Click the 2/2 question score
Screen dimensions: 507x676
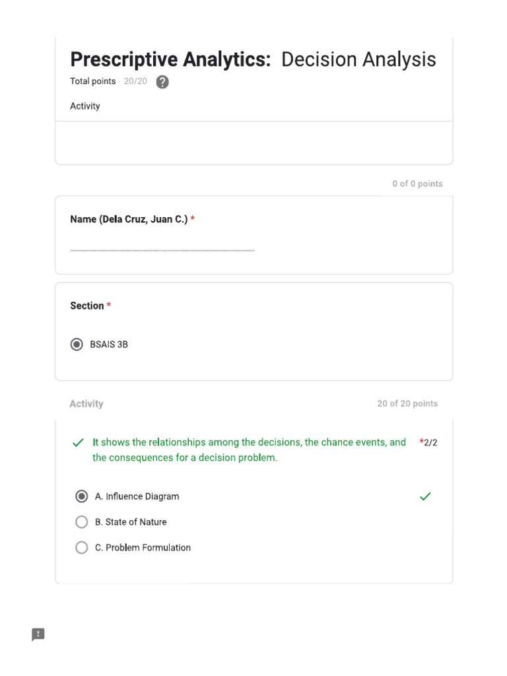click(430, 443)
